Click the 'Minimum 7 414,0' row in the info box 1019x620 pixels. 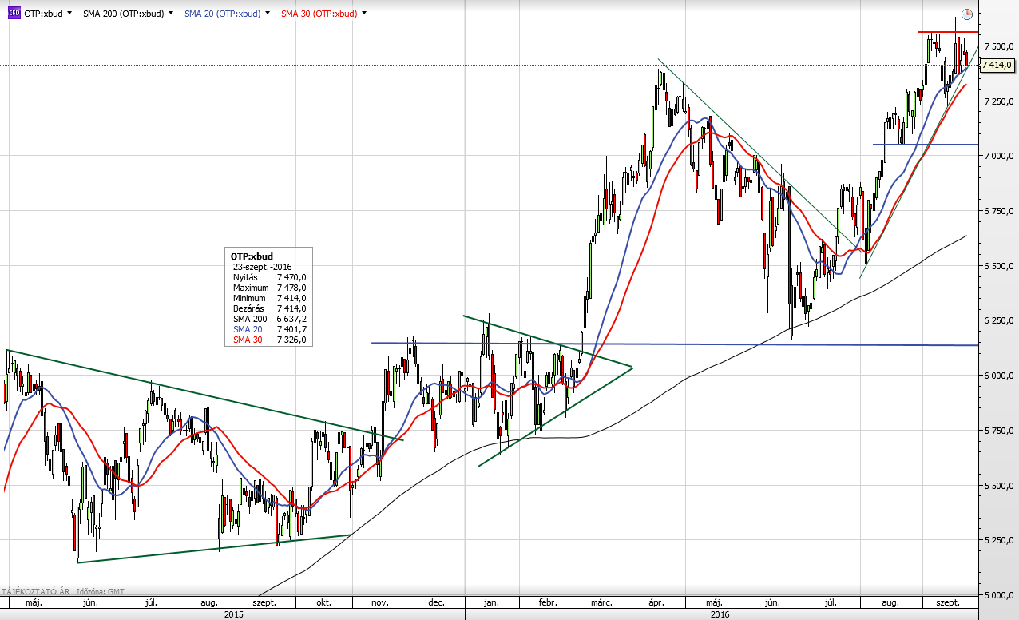269,298
